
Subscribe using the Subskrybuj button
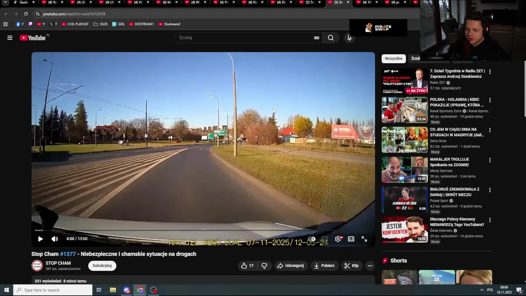click(102, 266)
